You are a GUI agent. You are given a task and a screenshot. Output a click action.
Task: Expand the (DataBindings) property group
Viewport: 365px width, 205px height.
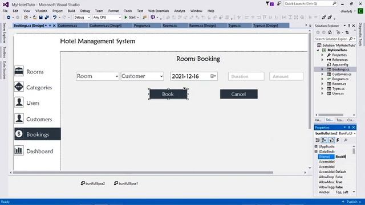[x=316, y=151]
